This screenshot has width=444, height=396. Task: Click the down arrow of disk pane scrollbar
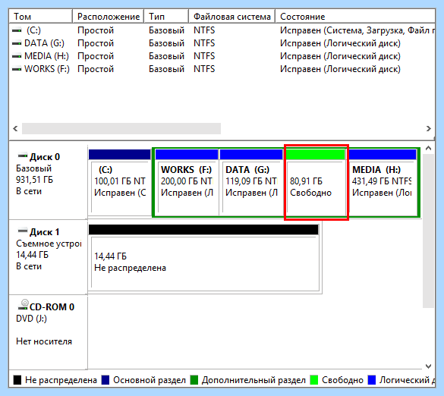(428, 366)
